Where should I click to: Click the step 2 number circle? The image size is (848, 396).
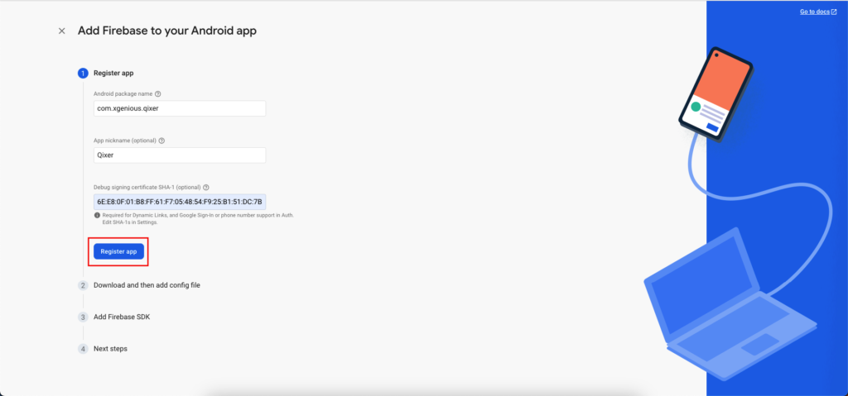[83, 285]
